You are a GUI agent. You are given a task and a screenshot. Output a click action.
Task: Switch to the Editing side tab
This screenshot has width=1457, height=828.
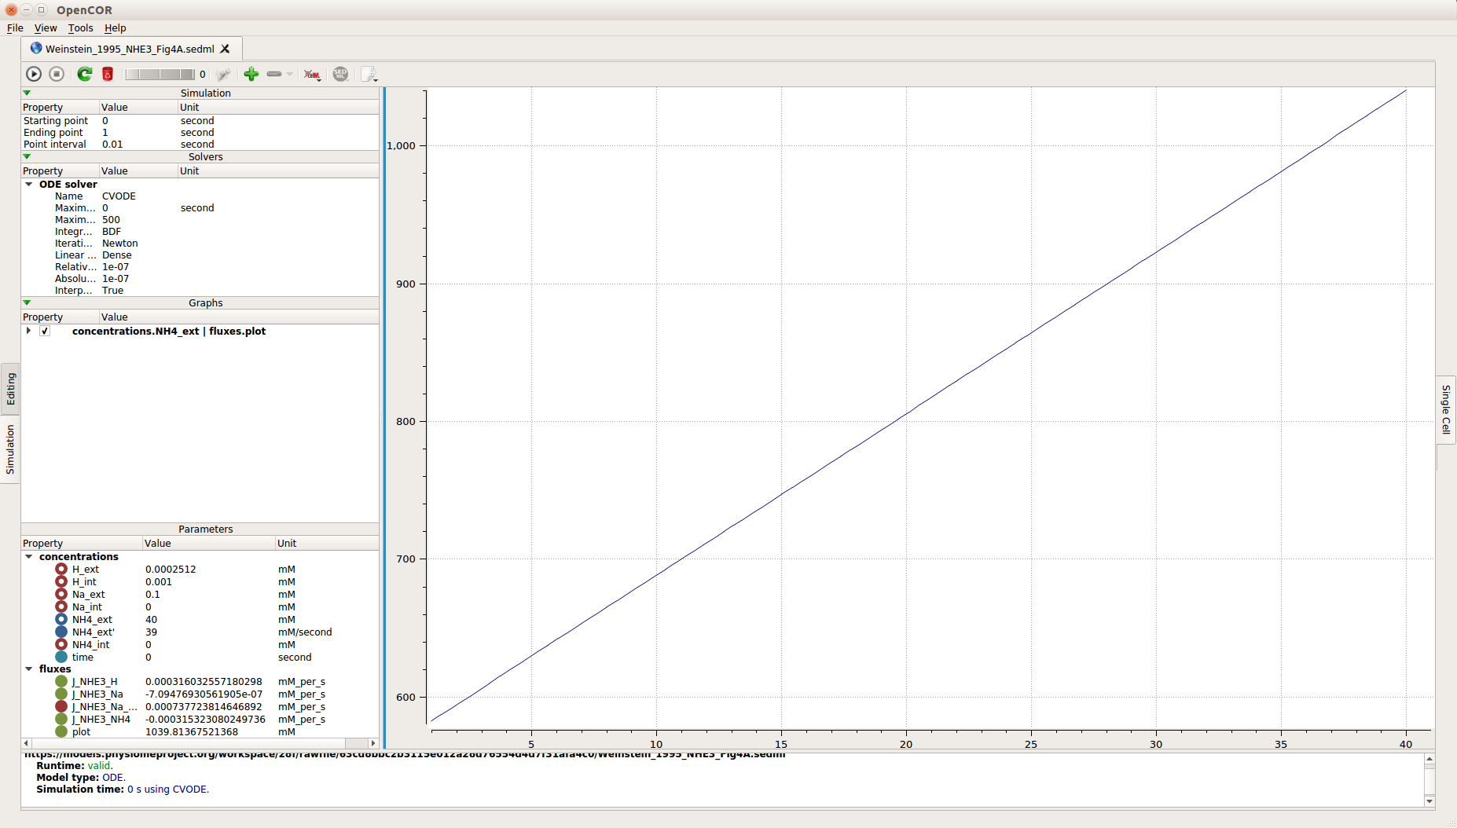(10, 389)
